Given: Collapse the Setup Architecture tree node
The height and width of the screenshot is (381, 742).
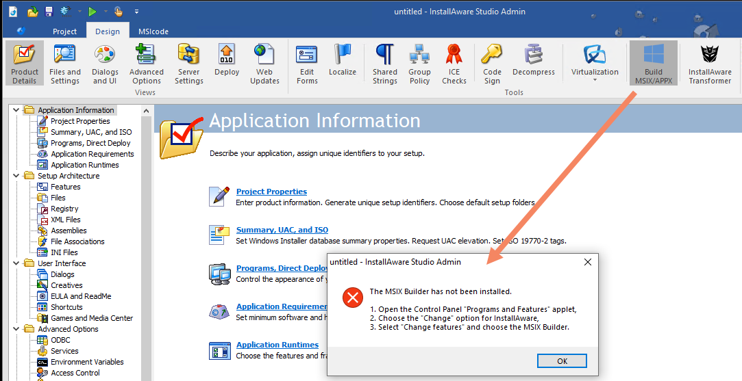Looking at the screenshot, I should click(x=16, y=176).
